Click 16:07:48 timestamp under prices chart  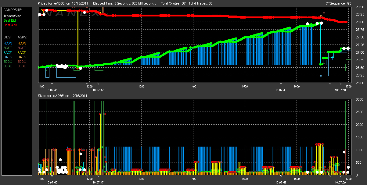(x=281, y=90)
